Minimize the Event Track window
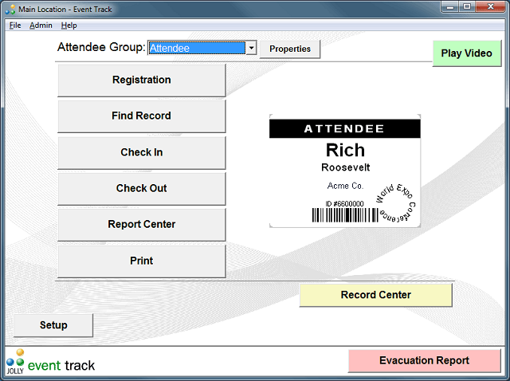 pyautogui.click(x=450, y=6)
